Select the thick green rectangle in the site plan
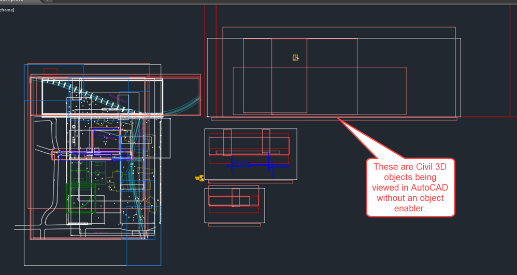Viewport: 517px width, 275px height. pyautogui.click(x=81, y=198)
